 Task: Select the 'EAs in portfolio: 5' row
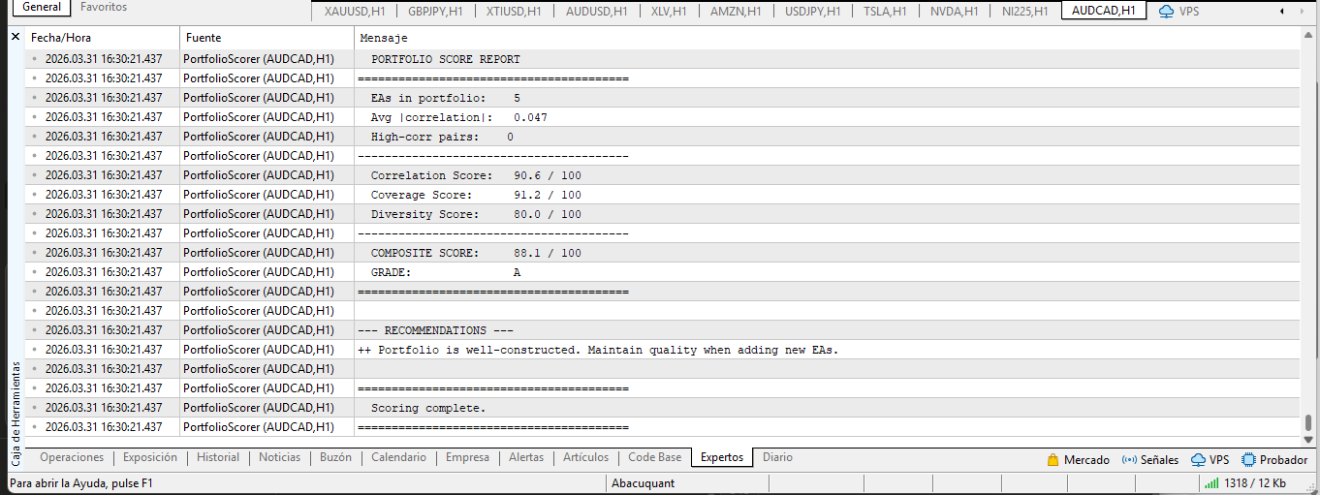[662, 98]
